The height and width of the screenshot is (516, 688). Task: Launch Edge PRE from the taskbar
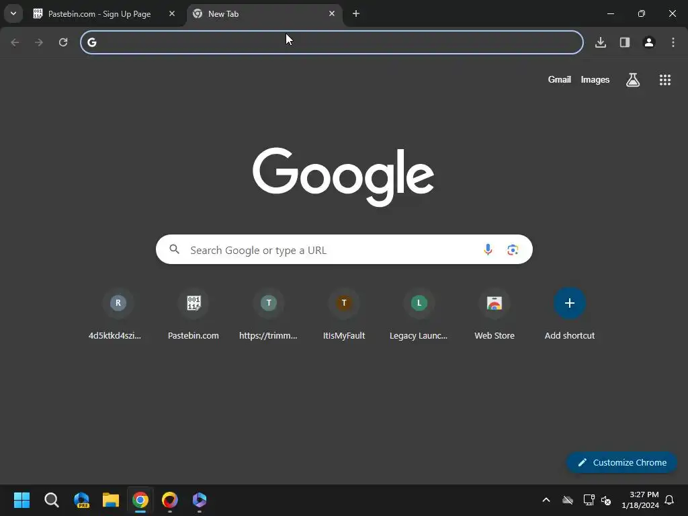(81, 500)
